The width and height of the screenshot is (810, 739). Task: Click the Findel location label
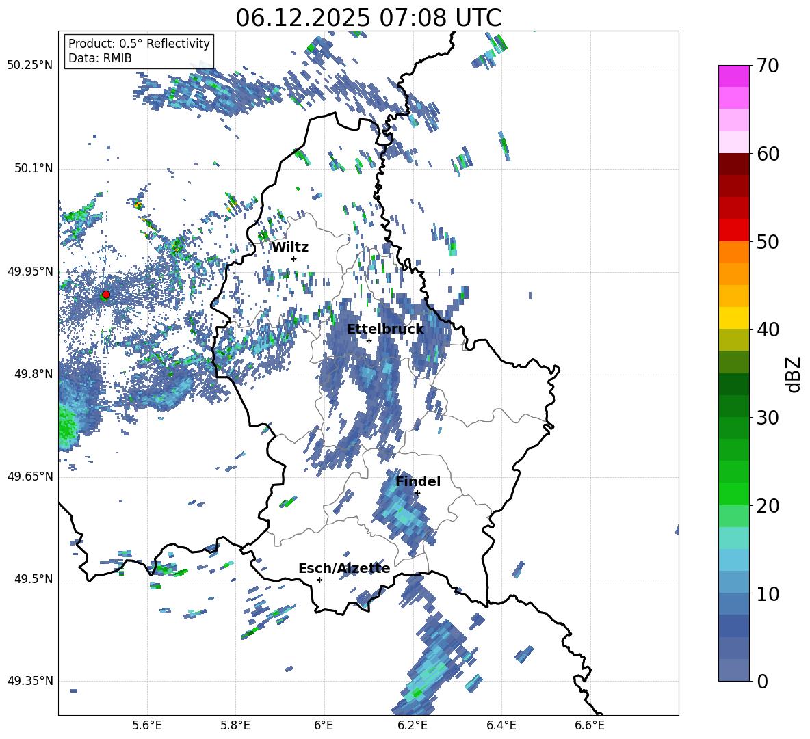(x=418, y=481)
